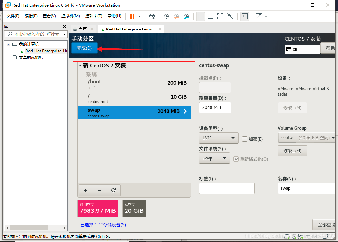Close the library panel

65,26
